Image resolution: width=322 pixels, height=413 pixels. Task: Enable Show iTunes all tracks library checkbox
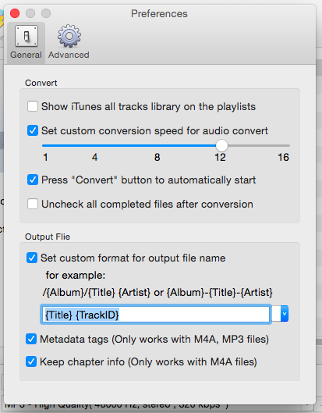tap(33, 106)
